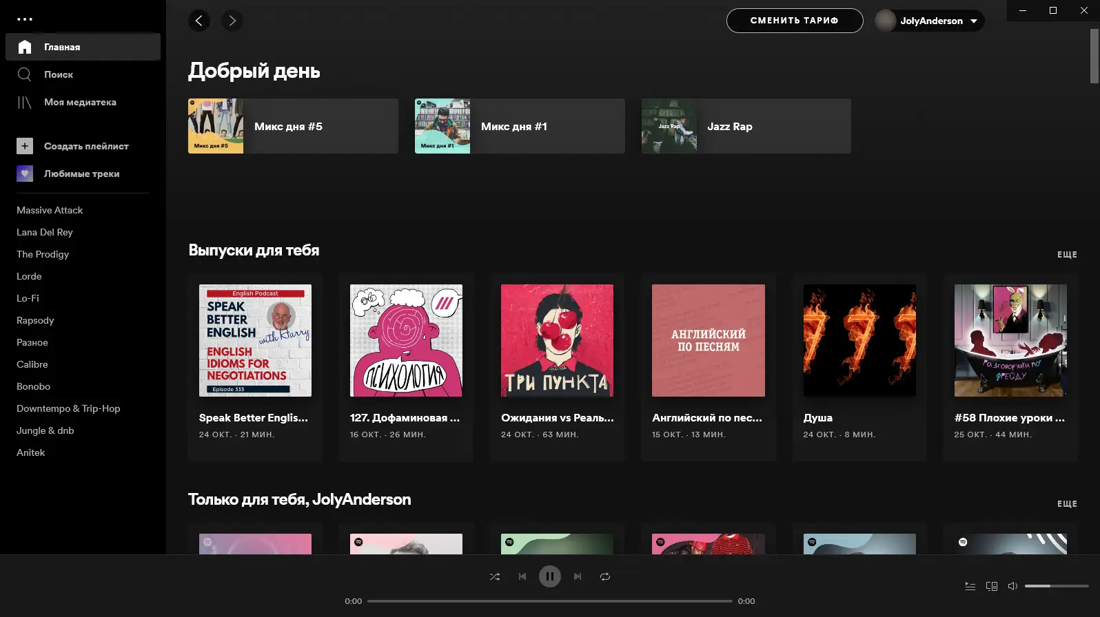The height and width of the screenshot is (617, 1100).
Task: Open the Разговорчики по Фрейду cover
Action: tap(1010, 340)
